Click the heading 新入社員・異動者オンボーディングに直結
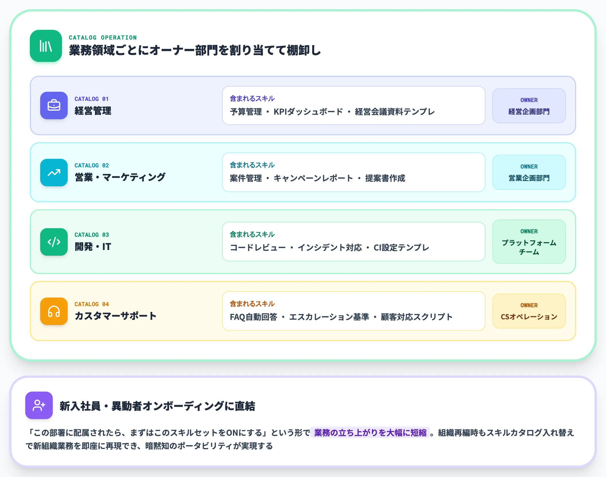Image resolution: width=606 pixels, height=477 pixels. (x=157, y=406)
